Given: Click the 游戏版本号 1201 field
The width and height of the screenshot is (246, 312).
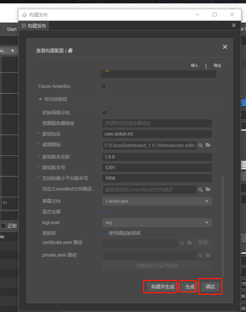Looking at the screenshot, I should [157, 168].
